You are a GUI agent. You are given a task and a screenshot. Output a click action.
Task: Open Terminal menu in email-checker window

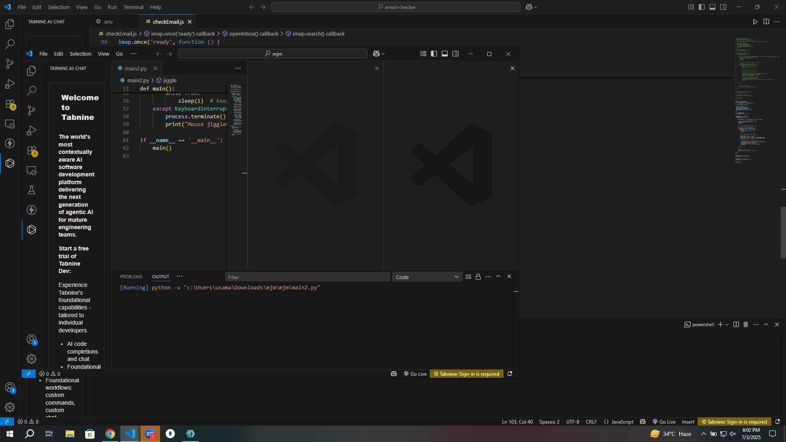click(x=133, y=7)
